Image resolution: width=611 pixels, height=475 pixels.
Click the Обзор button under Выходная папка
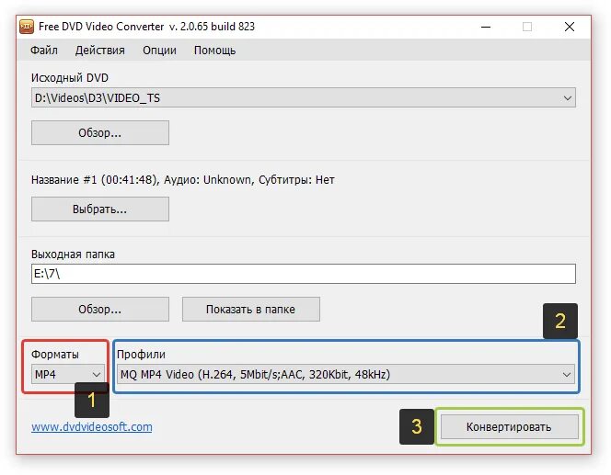pyautogui.click(x=100, y=310)
